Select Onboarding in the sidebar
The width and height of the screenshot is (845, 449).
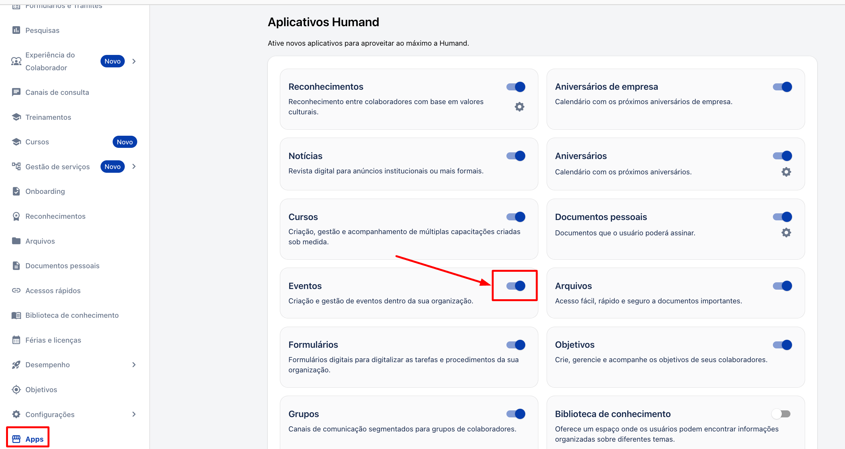click(x=45, y=191)
